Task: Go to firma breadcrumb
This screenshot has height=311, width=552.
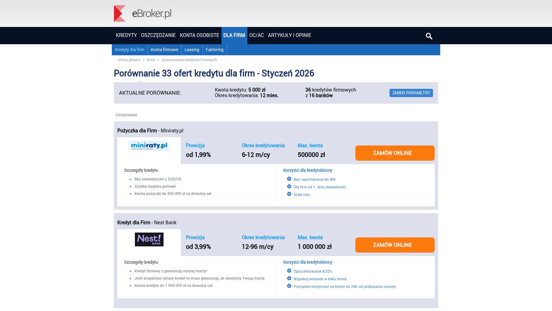Action: point(151,60)
